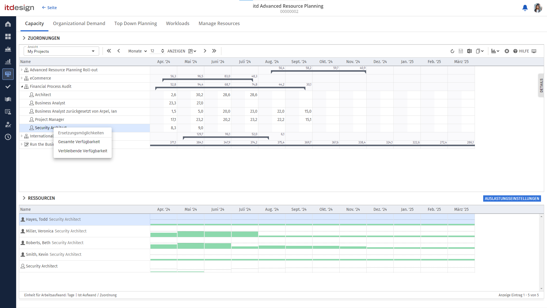The width and height of the screenshot is (547, 308).
Task: Click the fullscreen monitor icon in toolbar
Action: [534, 51]
